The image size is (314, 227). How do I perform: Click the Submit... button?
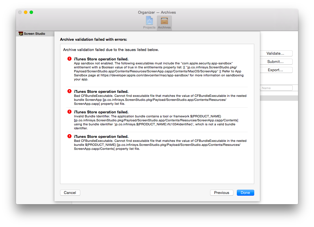tap(275, 62)
